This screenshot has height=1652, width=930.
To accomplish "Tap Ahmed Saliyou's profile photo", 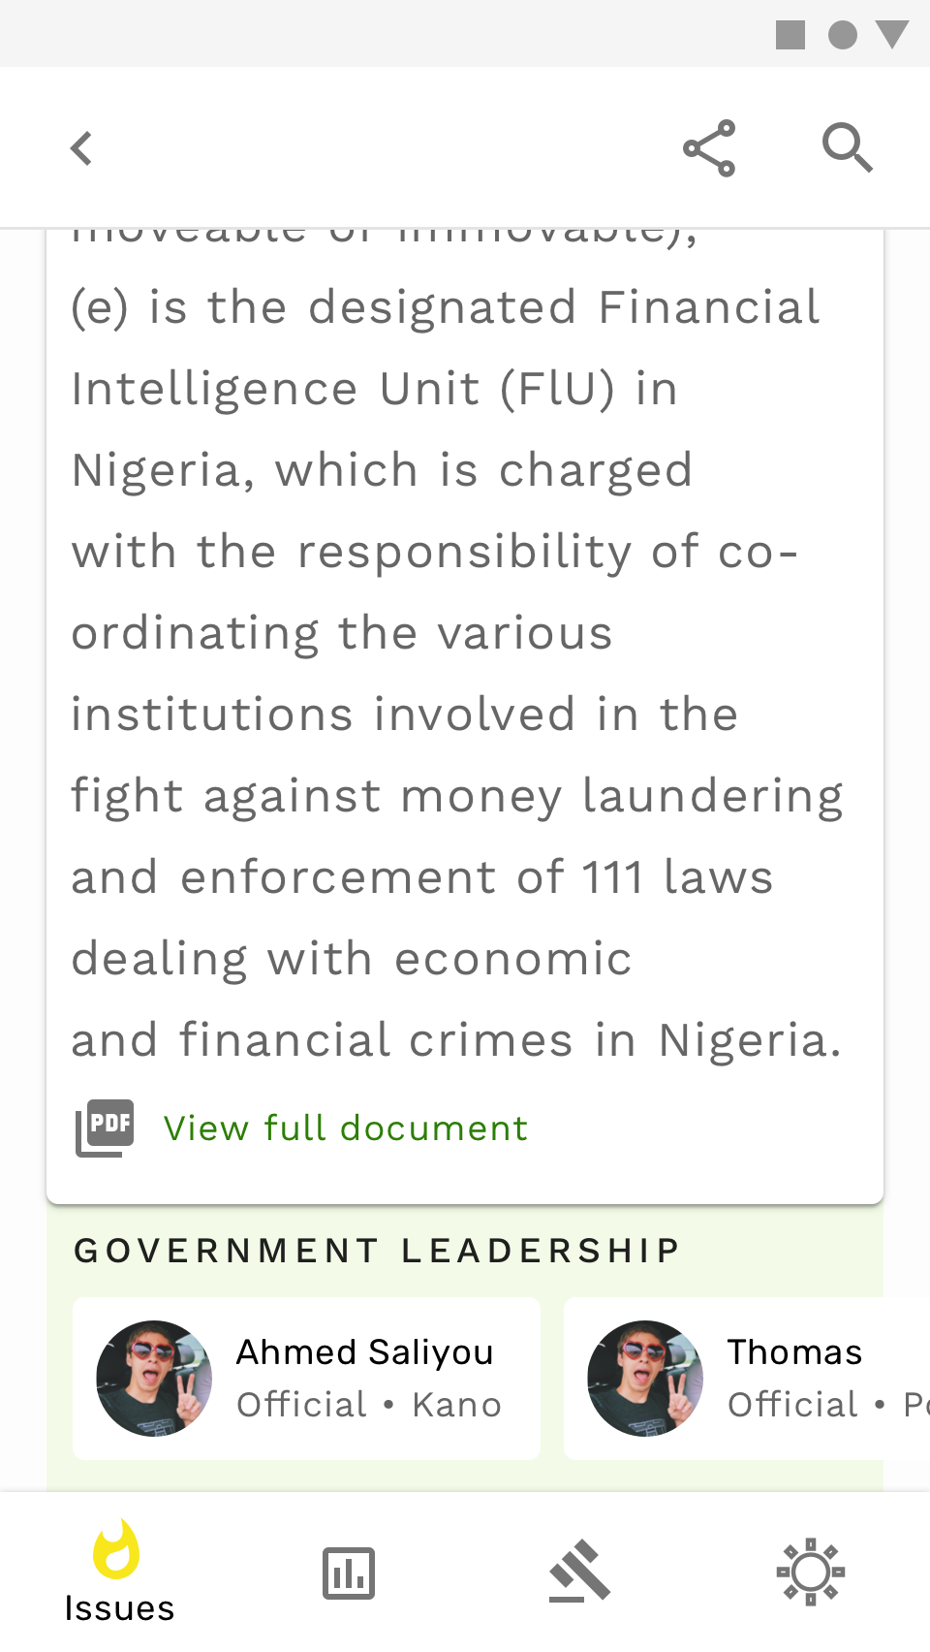I will coord(154,1378).
